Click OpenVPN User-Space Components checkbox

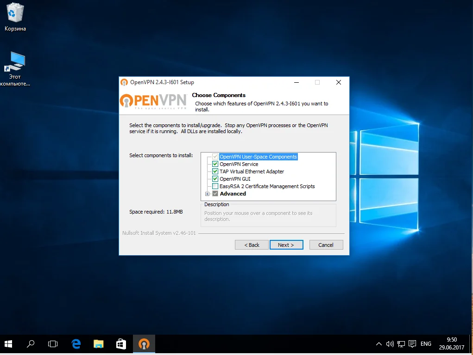(215, 157)
